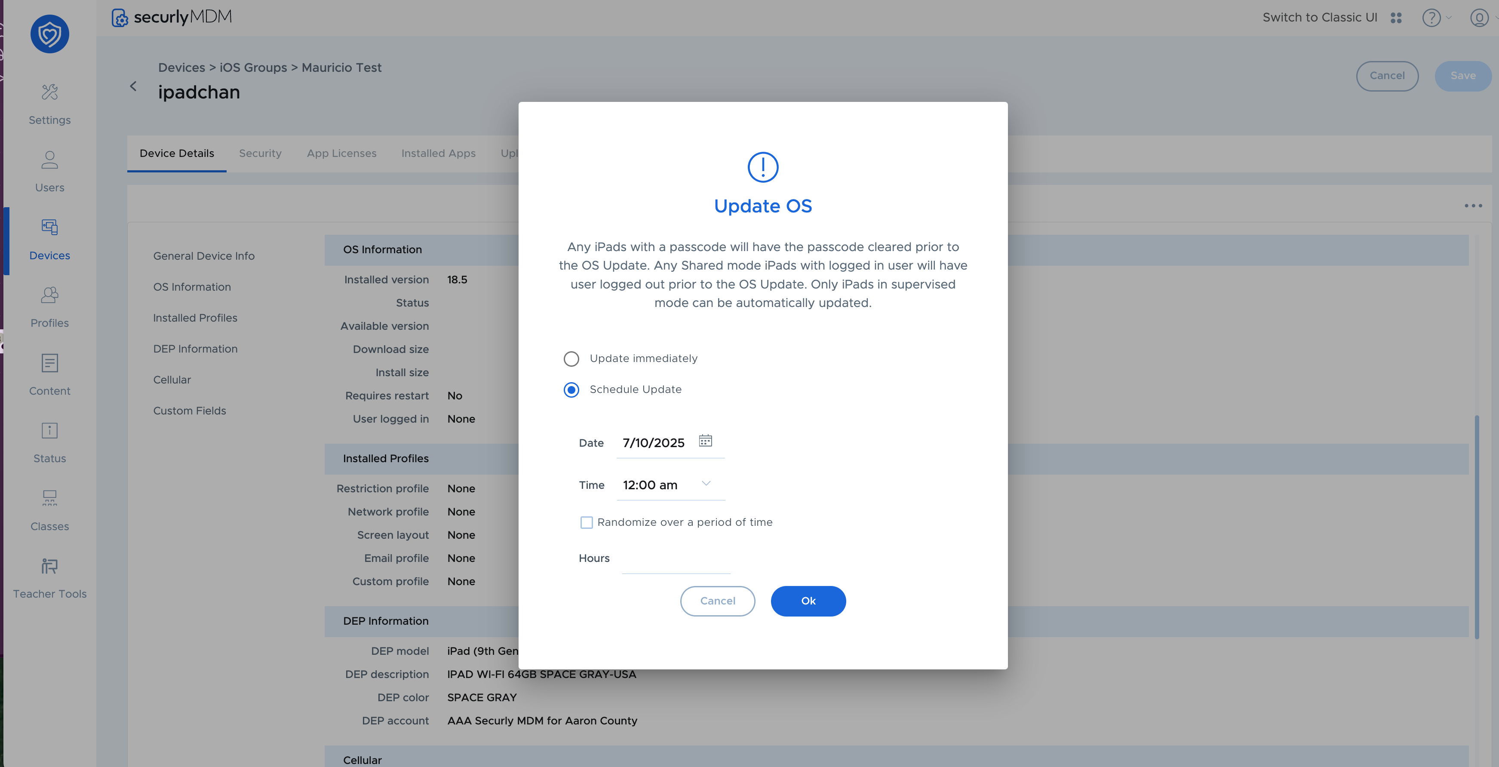Click the Devices breadcrumb
The width and height of the screenshot is (1499, 767).
(x=181, y=67)
